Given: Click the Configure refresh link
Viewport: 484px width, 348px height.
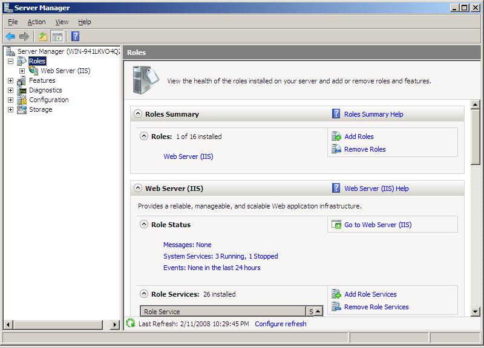Looking at the screenshot, I should (280, 324).
